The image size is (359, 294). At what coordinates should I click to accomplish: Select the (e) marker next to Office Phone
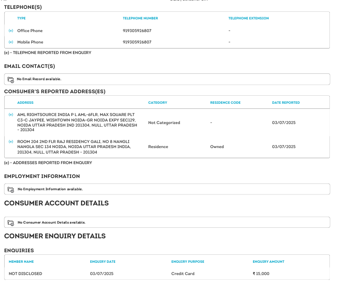click(11, 31)
